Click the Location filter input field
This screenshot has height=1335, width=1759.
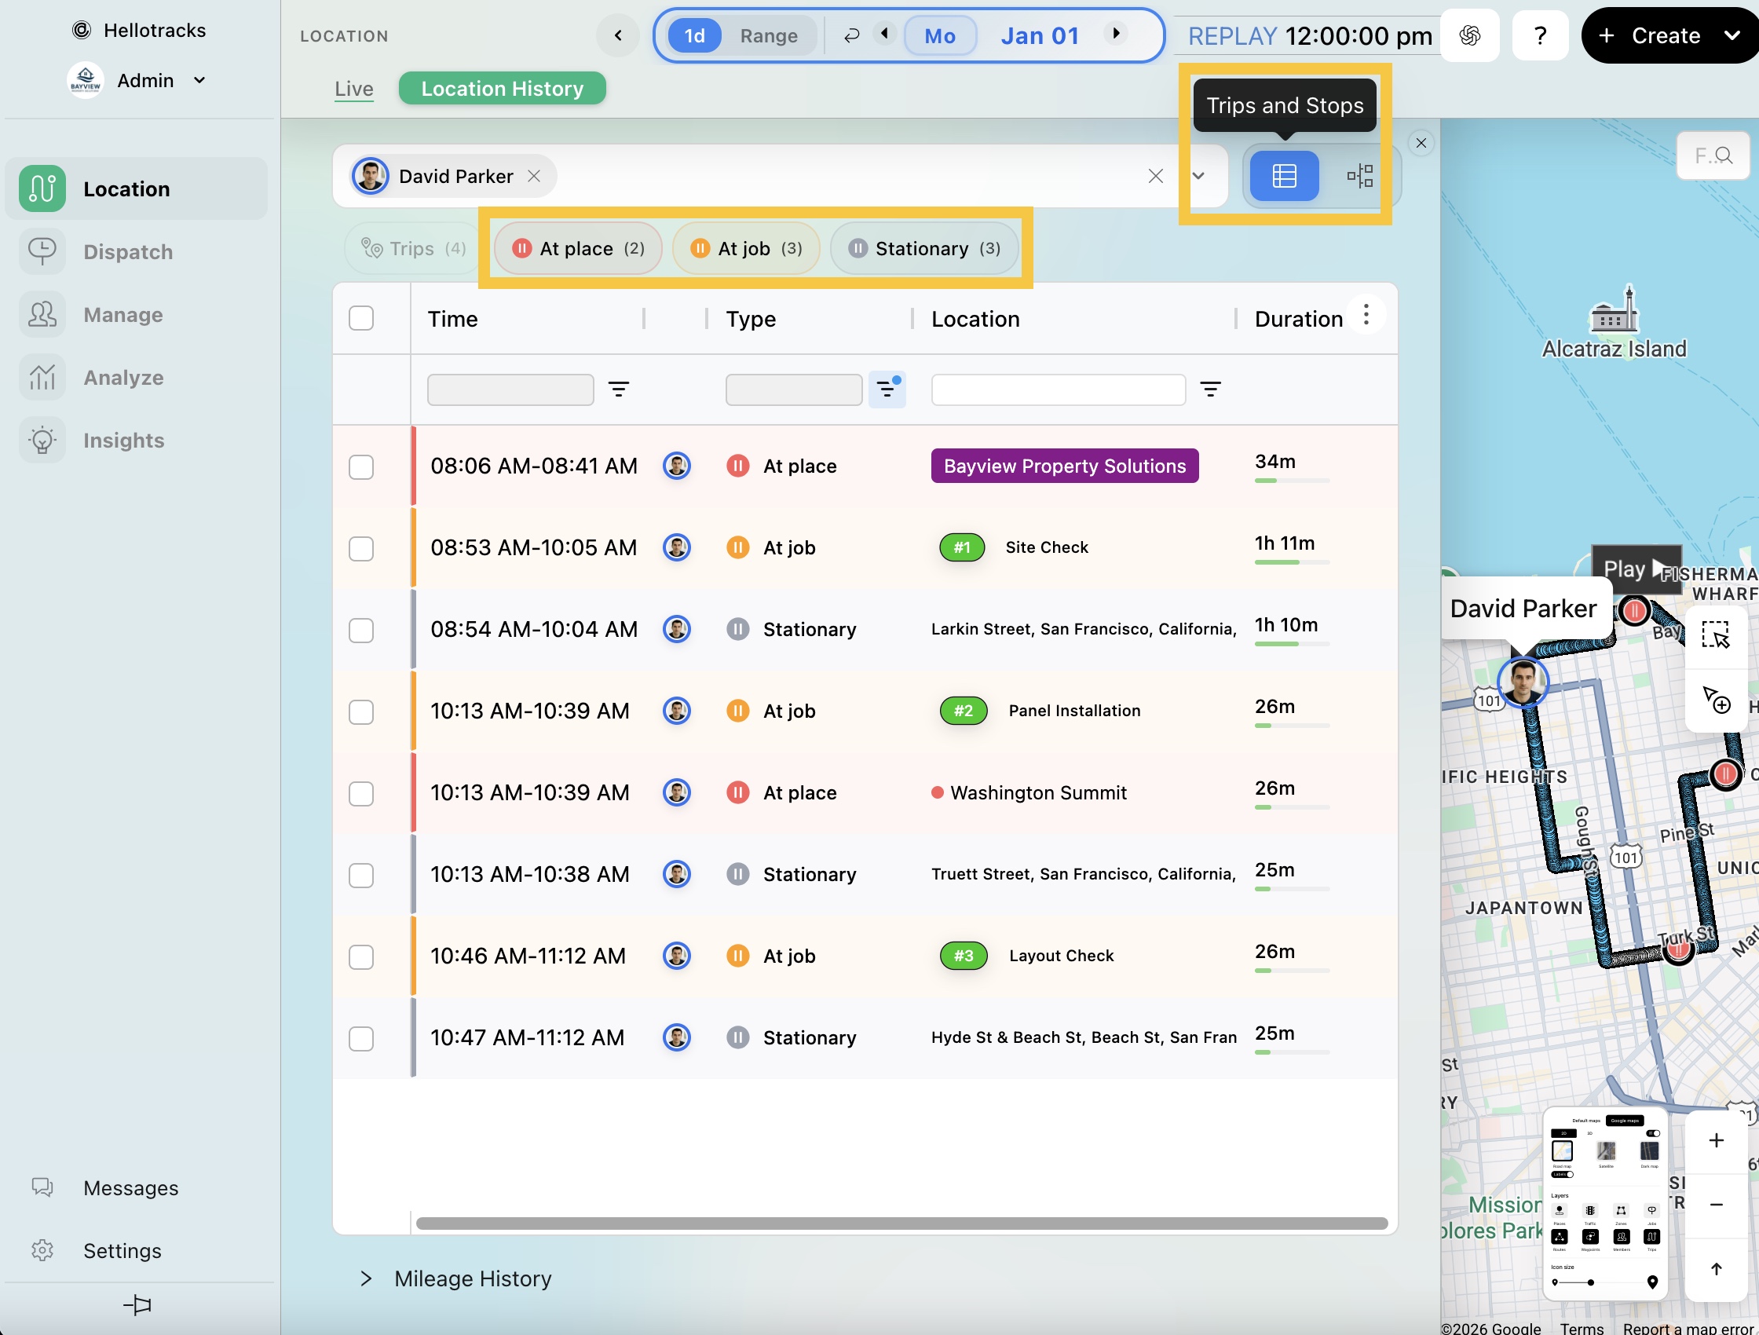tap(1058, 390)
